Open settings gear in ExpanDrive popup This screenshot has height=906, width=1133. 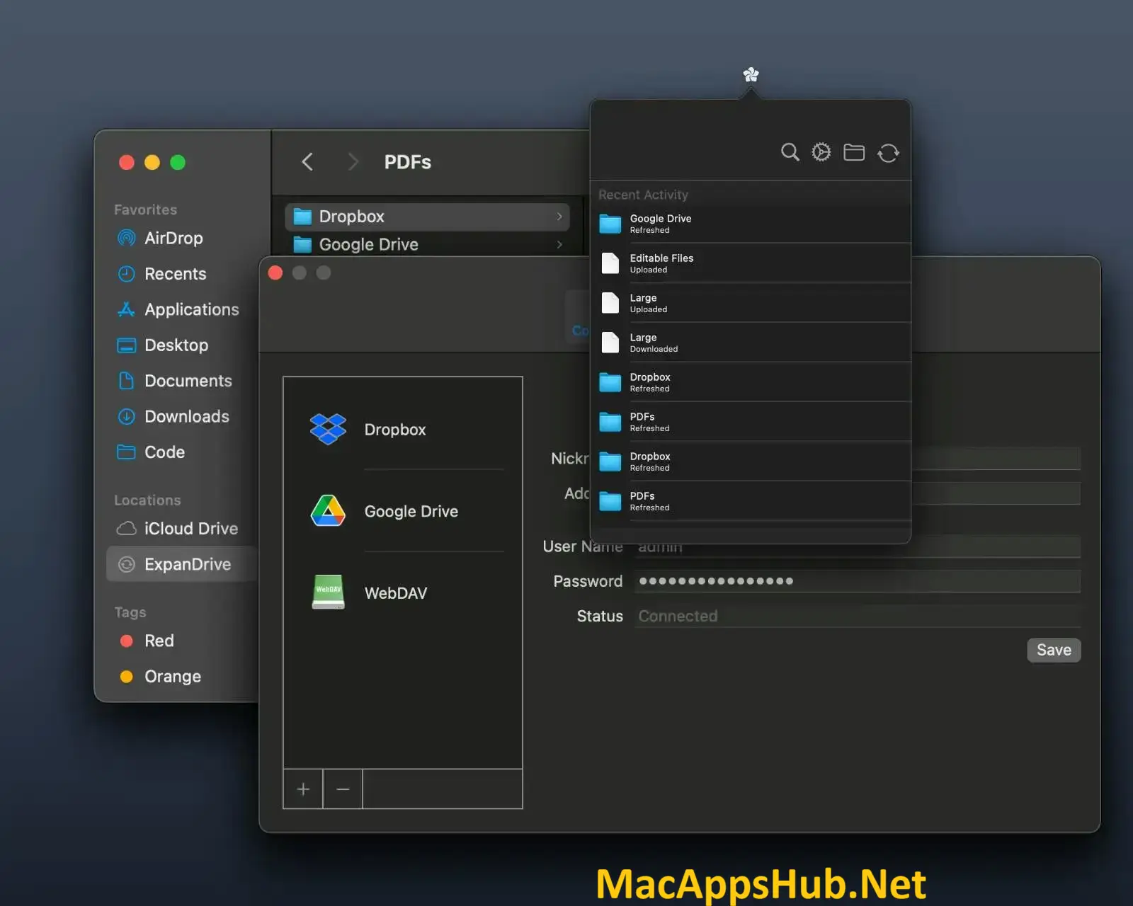821,152
